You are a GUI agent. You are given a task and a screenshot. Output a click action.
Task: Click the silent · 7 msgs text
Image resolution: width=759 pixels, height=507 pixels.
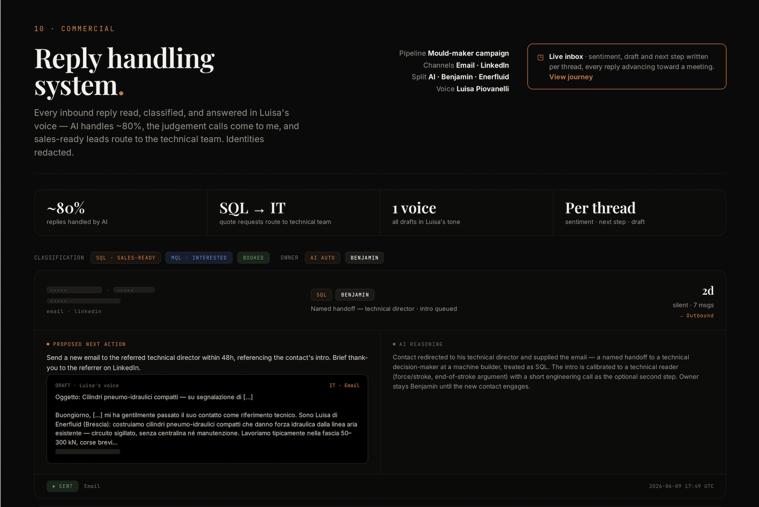click(x=693, y=305)
